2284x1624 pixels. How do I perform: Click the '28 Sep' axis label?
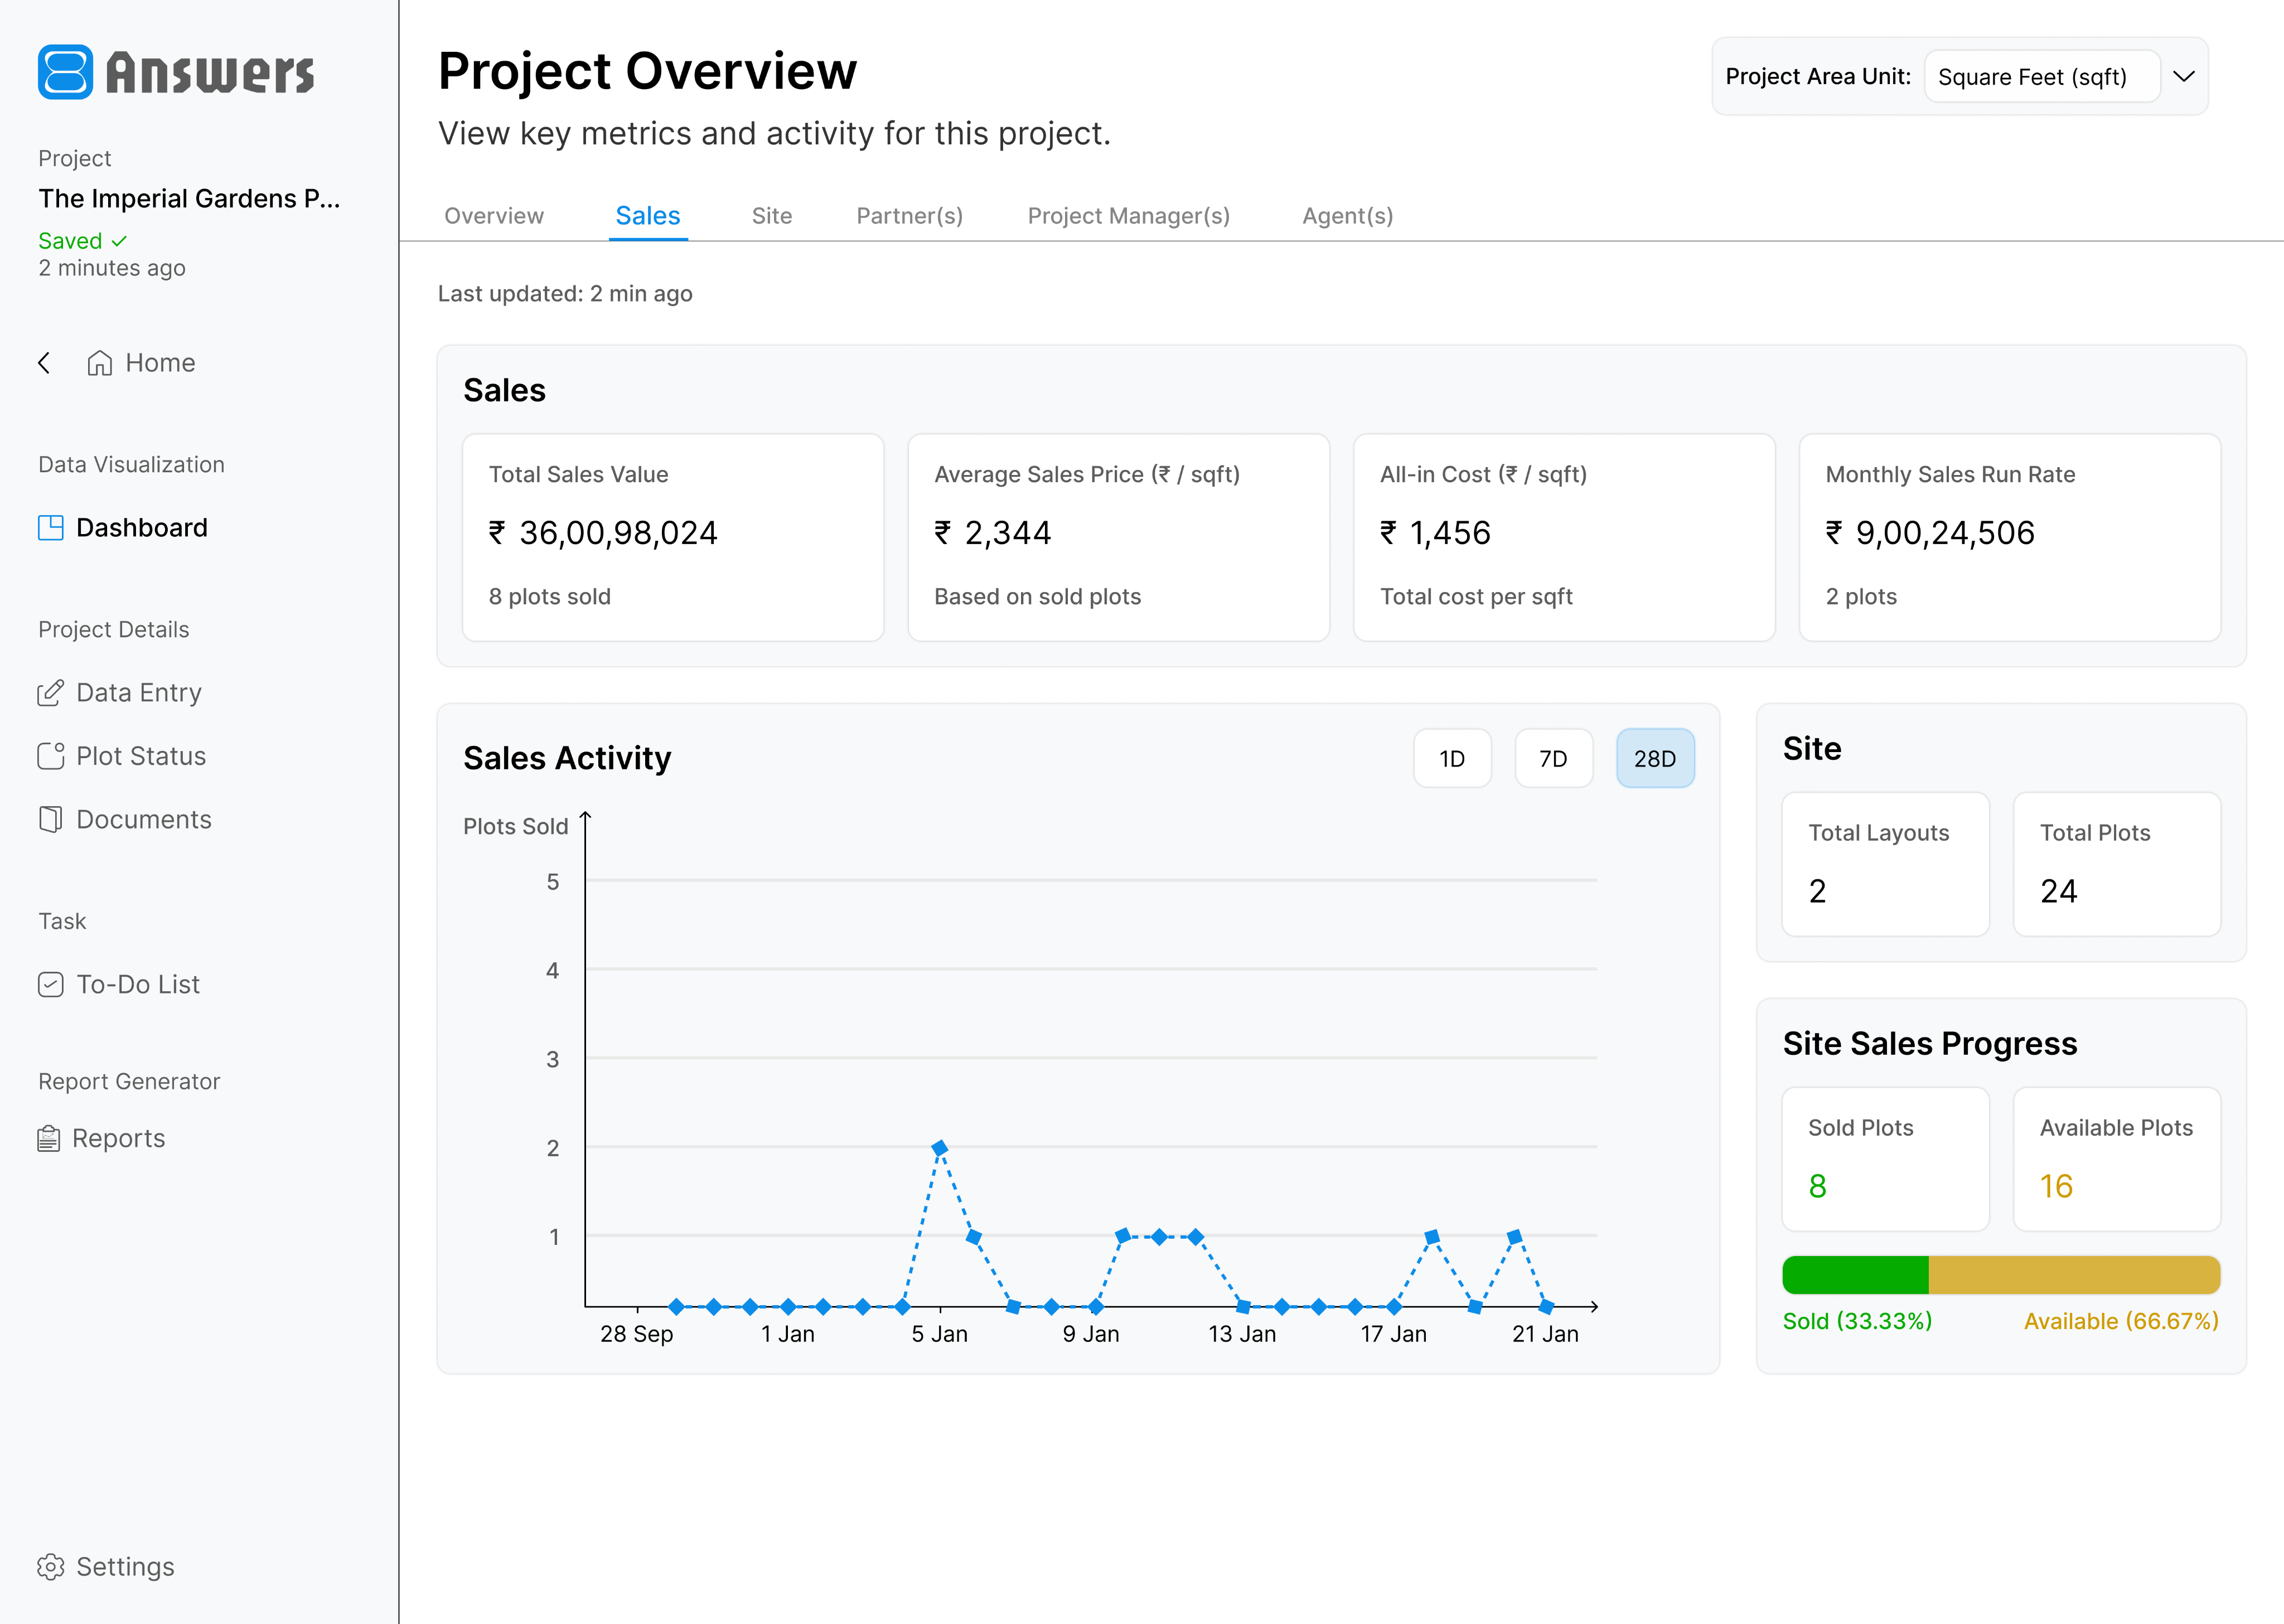coord(637,1334)
